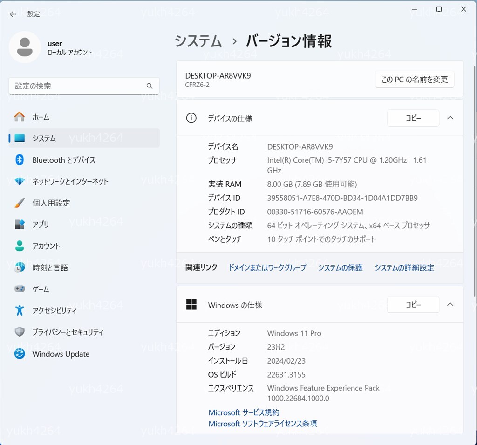Image resolution: width=477 pixels, height=445 pixels.
Task: Select the ネットワークとインターネット icon
Action: click(20, 181)
